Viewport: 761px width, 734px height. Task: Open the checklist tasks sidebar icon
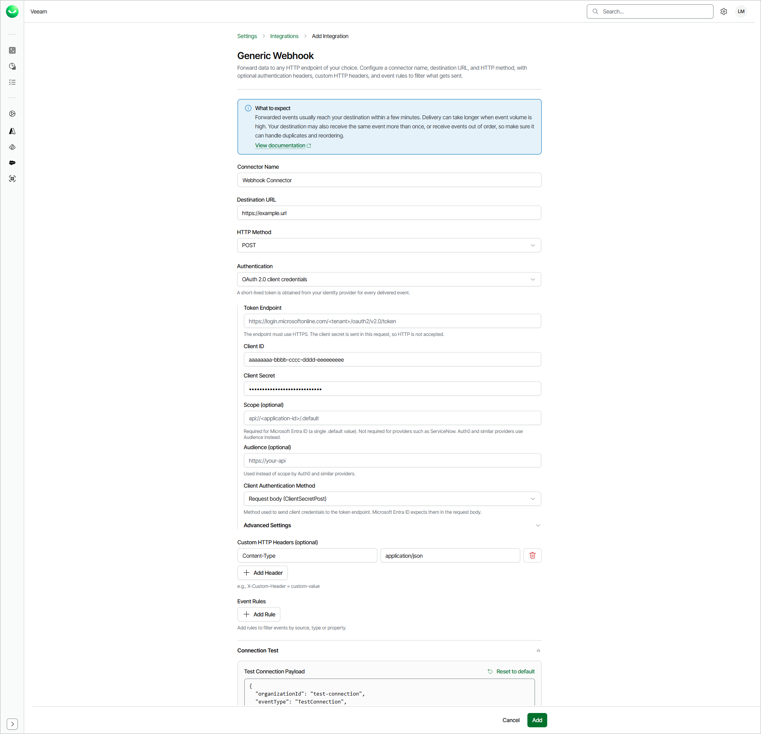tap(12, 82)
